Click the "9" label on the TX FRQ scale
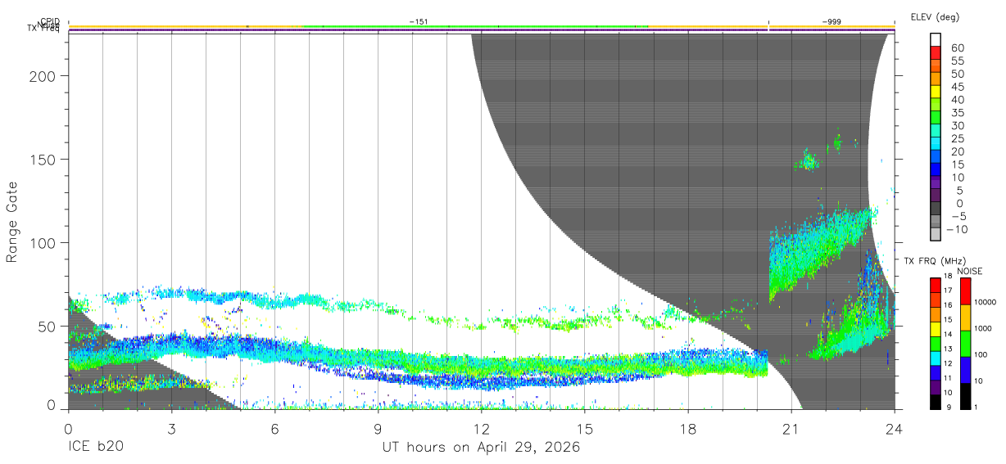Screen dimensions: 1006x464 [949, 407]
